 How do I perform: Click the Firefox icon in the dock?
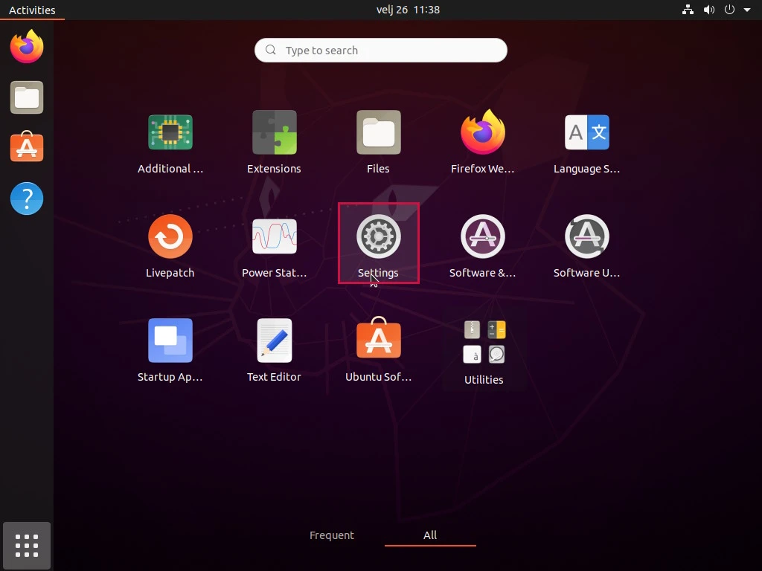tap(27, 47)
